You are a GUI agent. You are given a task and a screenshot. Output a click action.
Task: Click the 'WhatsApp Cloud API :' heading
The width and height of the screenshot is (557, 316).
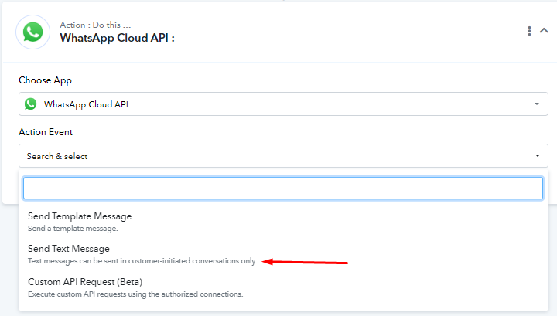pos(118,38)
